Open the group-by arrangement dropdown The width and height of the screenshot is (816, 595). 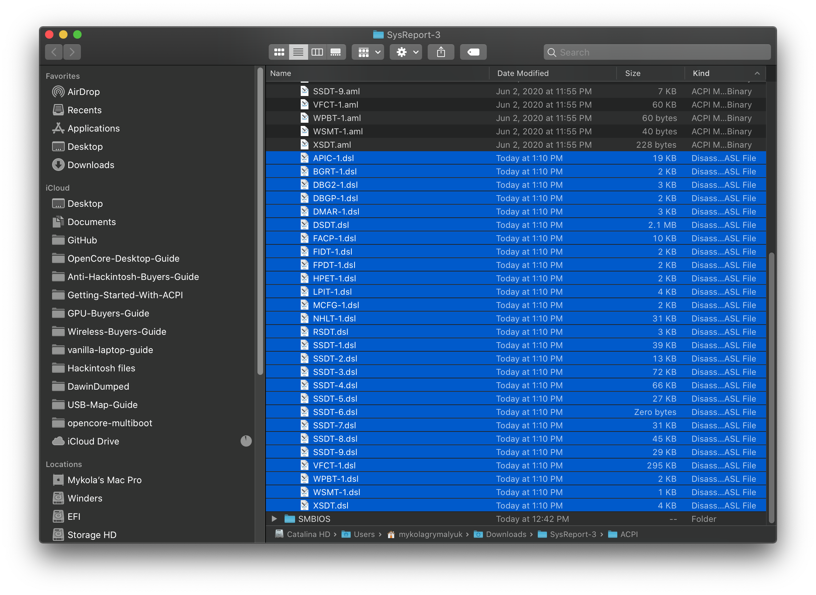click(x=368, y=52)
